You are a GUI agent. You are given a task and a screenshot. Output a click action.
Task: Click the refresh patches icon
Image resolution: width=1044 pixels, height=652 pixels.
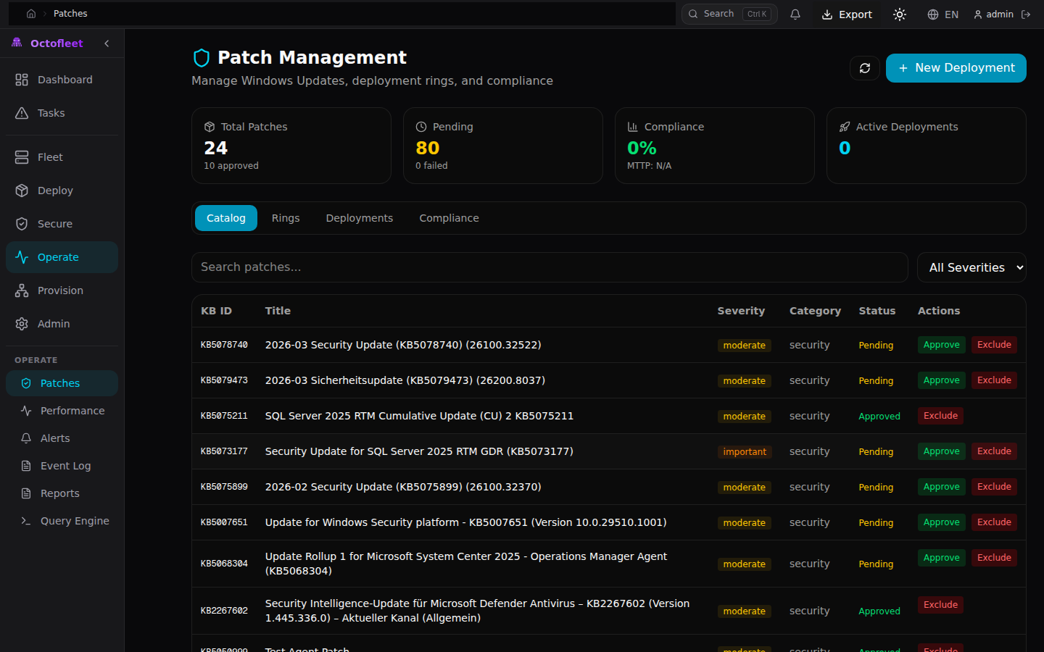point(864,67)
